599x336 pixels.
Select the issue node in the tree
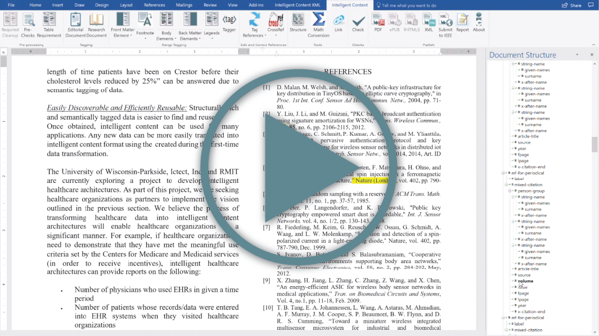click(x=523, y=287)
